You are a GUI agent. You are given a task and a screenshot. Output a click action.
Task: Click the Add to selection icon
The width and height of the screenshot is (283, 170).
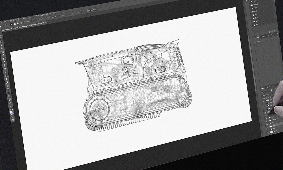(15, 24)
